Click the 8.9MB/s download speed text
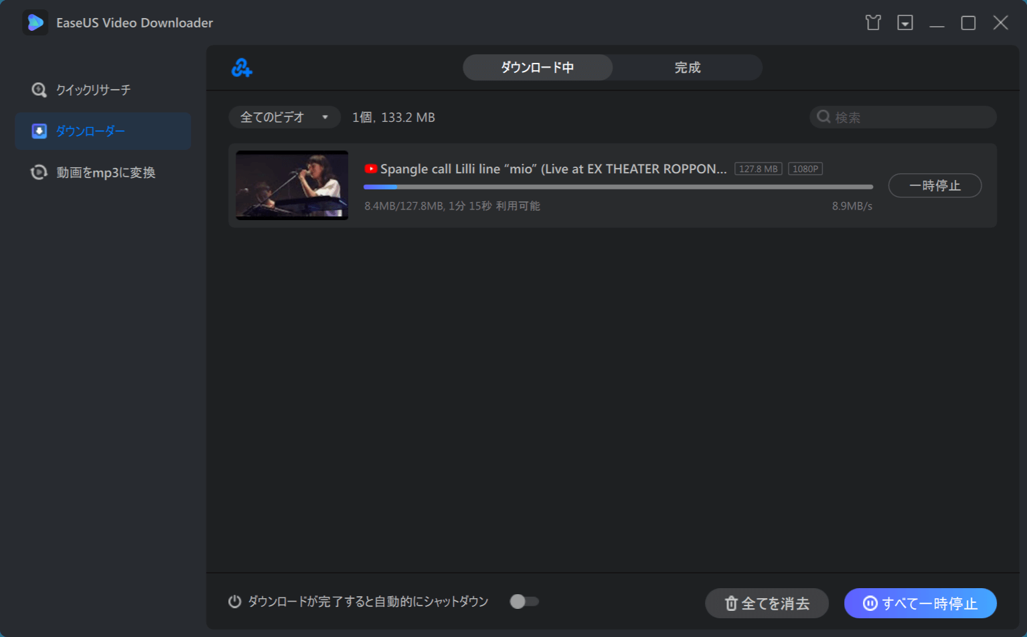The image size is (1027, 637). [x=852, y=206]
